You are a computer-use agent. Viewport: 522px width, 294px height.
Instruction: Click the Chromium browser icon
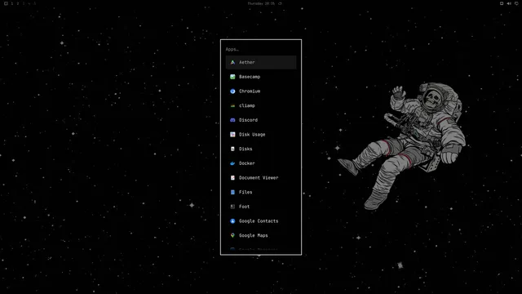pos(232,91)
